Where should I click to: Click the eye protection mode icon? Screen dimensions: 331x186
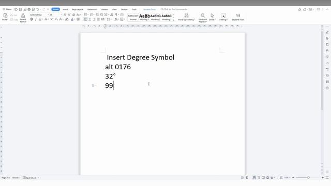272,178
